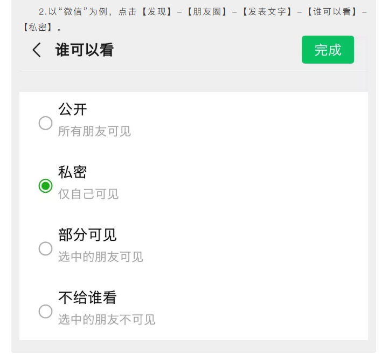Viewport: 388px width, 358px height.
Task: Expand the 部分可见 option title
Action: [x=87, y=235]
